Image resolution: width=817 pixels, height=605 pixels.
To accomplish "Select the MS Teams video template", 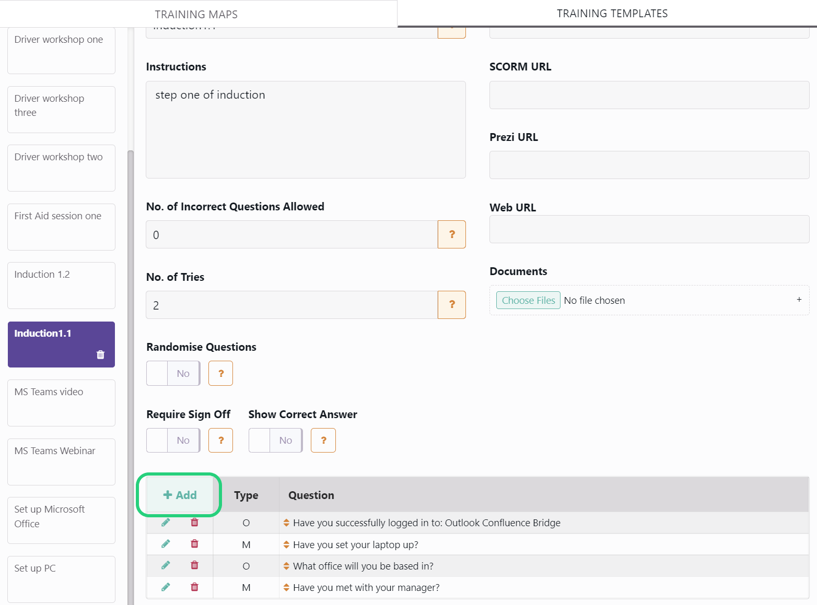I will coord(61,403).
